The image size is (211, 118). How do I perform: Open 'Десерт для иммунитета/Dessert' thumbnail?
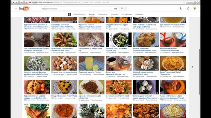coord(119,63)
